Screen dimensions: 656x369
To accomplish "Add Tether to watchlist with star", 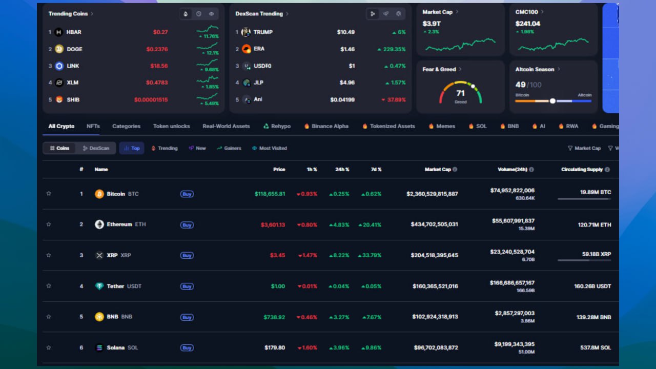I will point(49,286).
